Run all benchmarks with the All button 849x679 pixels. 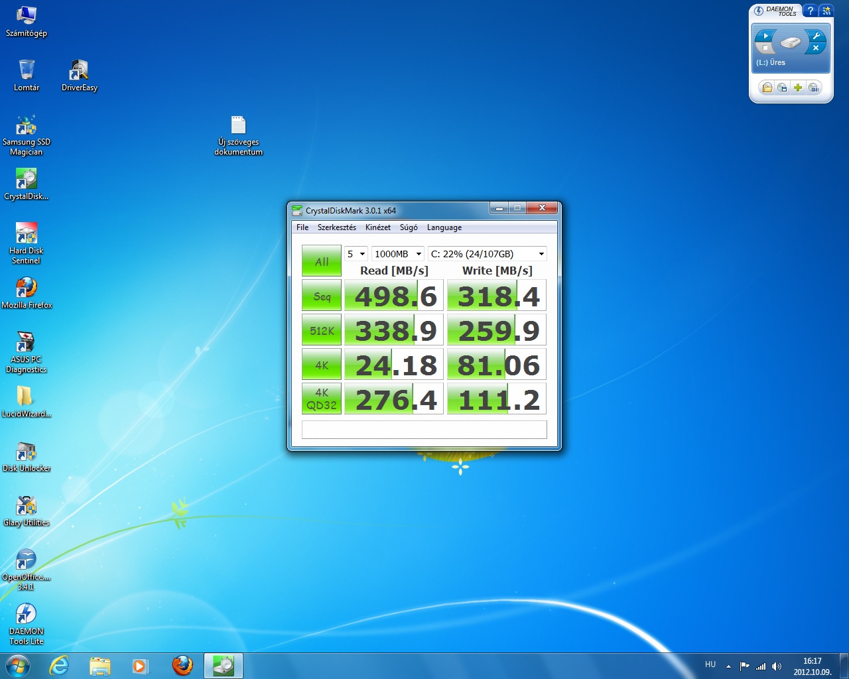pyautogui.click(x=322, y=261)
